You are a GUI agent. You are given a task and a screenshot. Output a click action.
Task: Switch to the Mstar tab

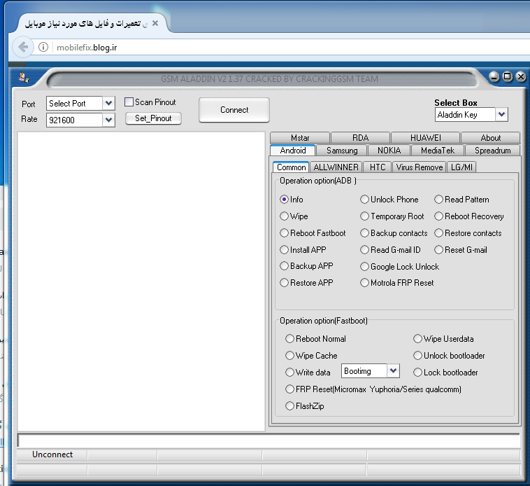point(300,138)
